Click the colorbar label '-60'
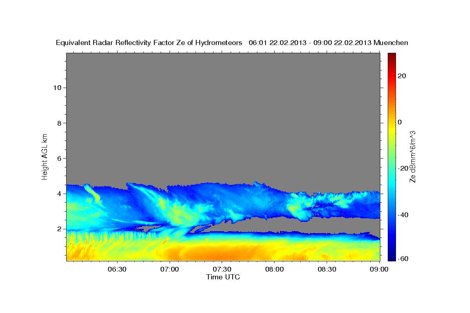 click(402, 259)
